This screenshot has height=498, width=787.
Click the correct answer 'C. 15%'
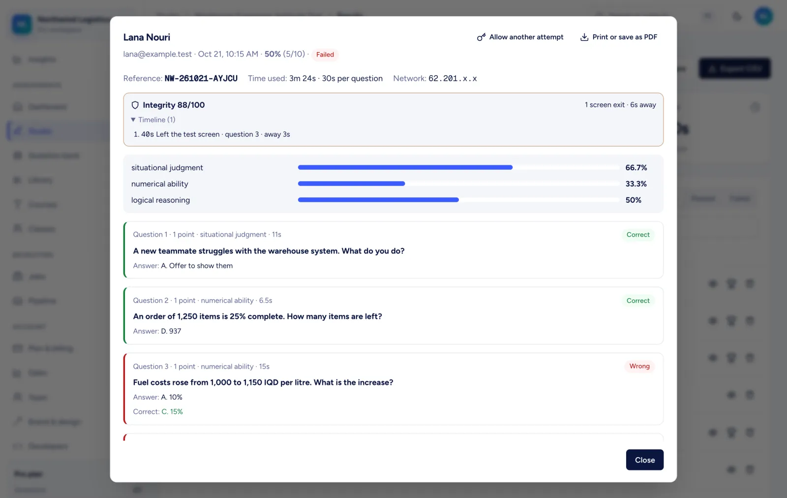172,411
